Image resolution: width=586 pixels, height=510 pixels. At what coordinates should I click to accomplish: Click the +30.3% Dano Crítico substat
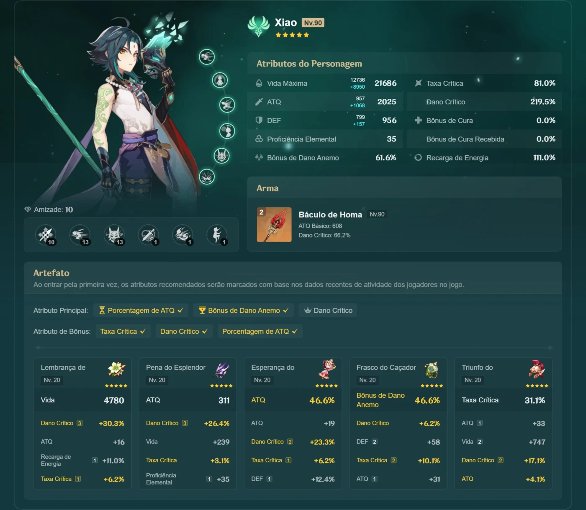point(111,423)
